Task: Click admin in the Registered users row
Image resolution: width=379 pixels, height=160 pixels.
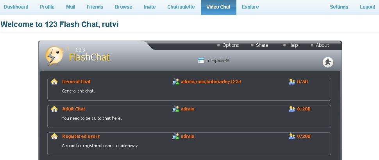Action: pyautogui.click(x=188, y=136)
